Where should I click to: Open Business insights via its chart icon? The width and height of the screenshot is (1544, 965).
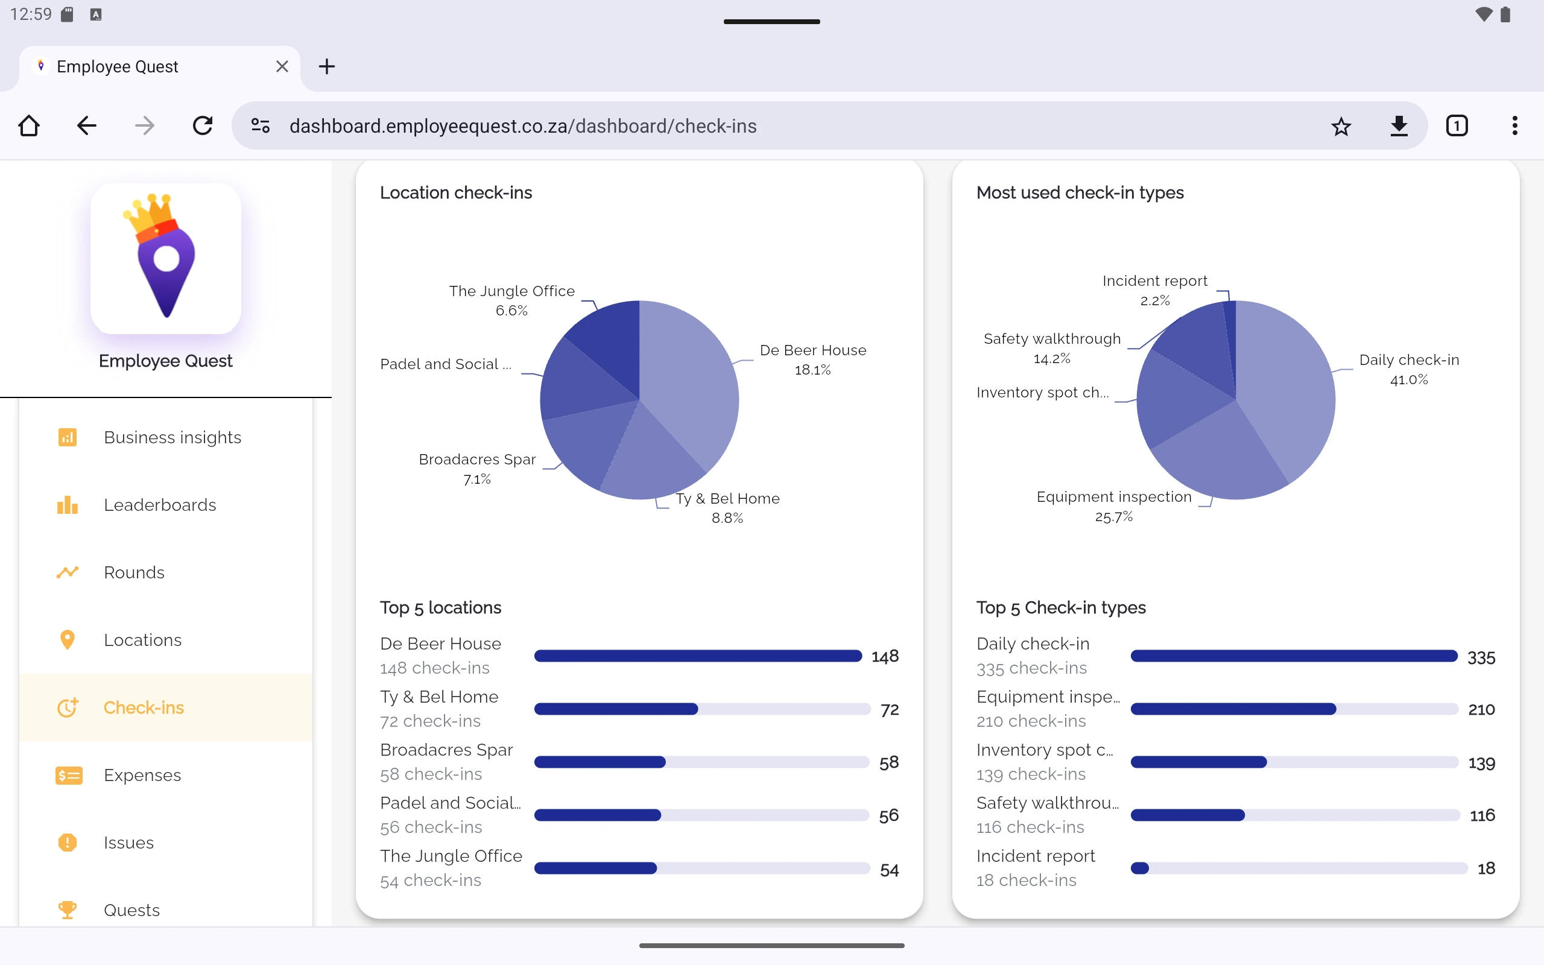[68, 437]
